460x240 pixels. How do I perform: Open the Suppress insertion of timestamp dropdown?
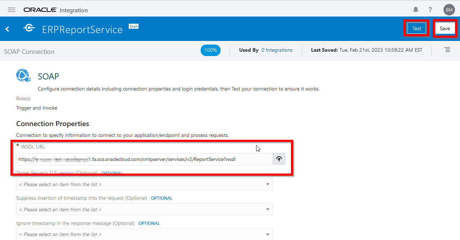pyautogui.click(x=145, y=209)
